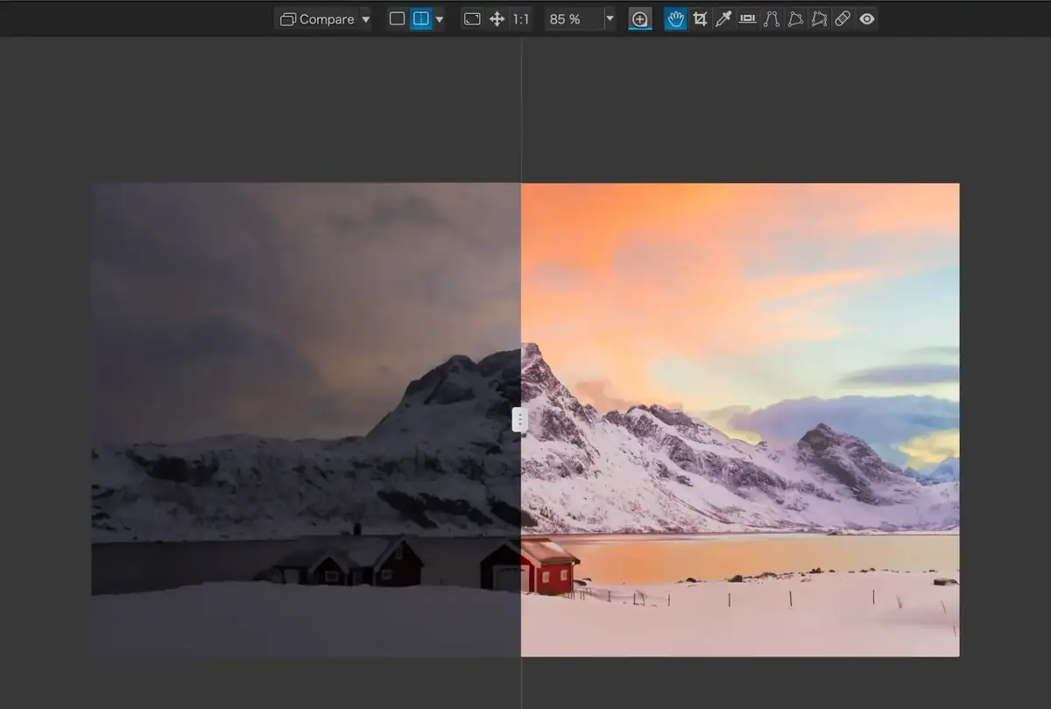Click the edited sunset side of the photo
Screen dimensions: 1051x709
pyautogui.click(x=740, y=419)
